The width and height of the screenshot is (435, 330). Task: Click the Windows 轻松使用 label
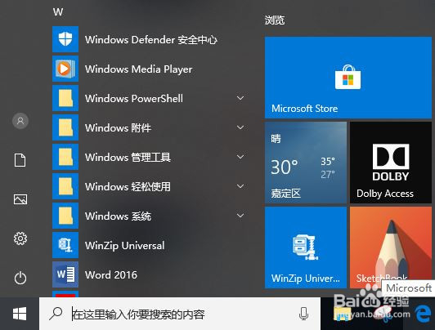click(128, 186)
